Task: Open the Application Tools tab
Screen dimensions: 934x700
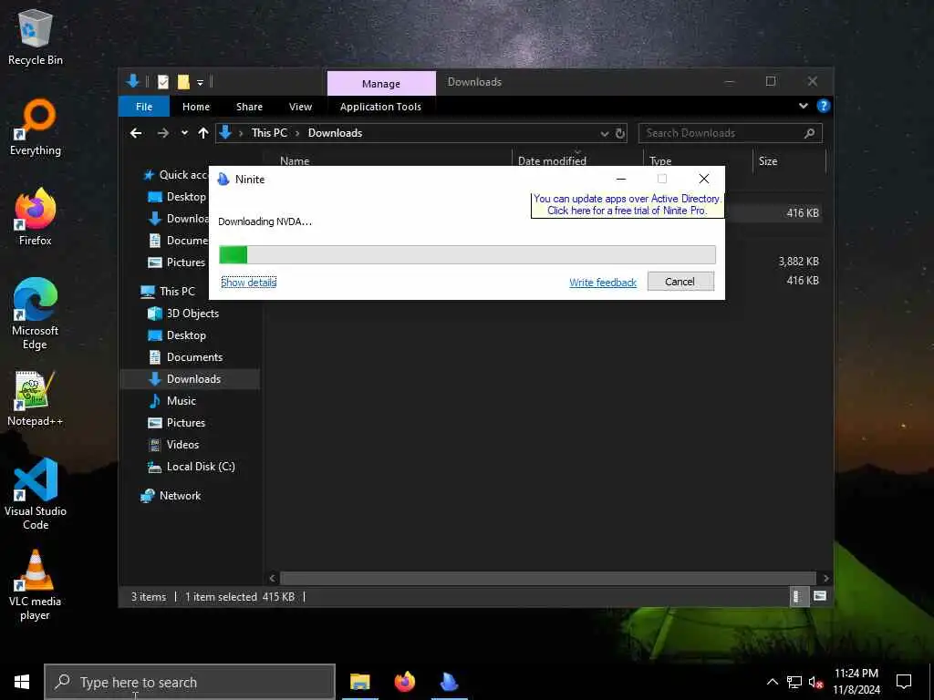Action: coord(380,107)
